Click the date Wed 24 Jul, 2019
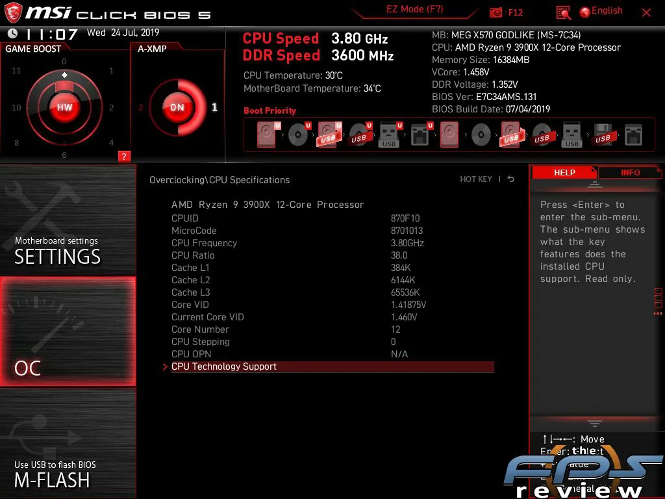The height and width of the screenshot is (499, 665). tap(123, 32)
